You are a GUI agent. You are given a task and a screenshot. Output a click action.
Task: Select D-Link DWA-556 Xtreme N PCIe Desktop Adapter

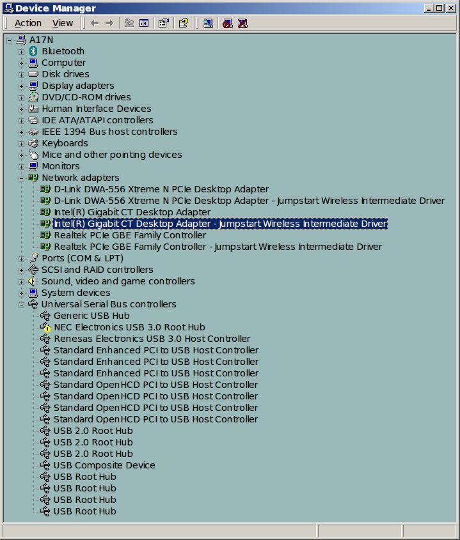tap(161, 189)
